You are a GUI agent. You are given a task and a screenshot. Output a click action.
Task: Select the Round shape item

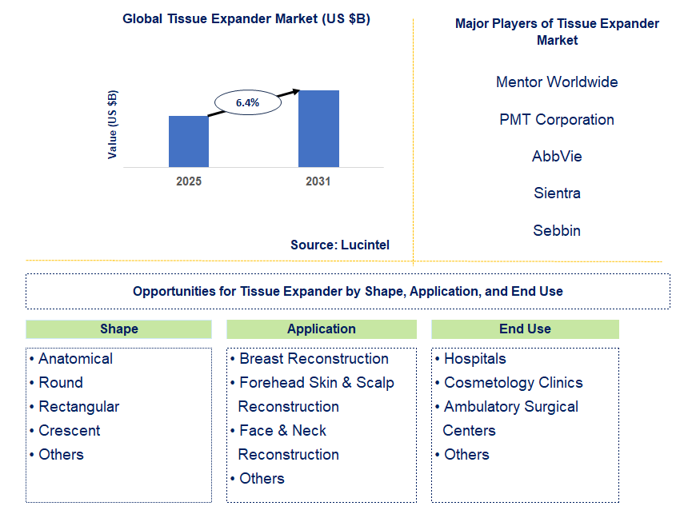click(56, 383)
